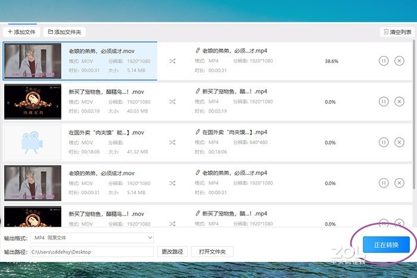Click the 640*480 output resolution text
Viewport: 417px width, 278px height.
259,142
